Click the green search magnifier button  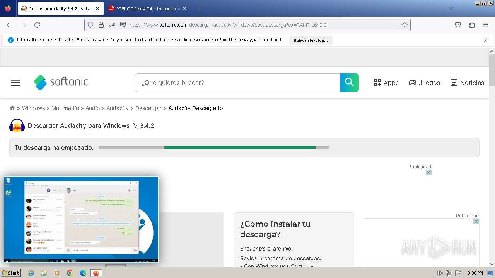click(350, 83)
